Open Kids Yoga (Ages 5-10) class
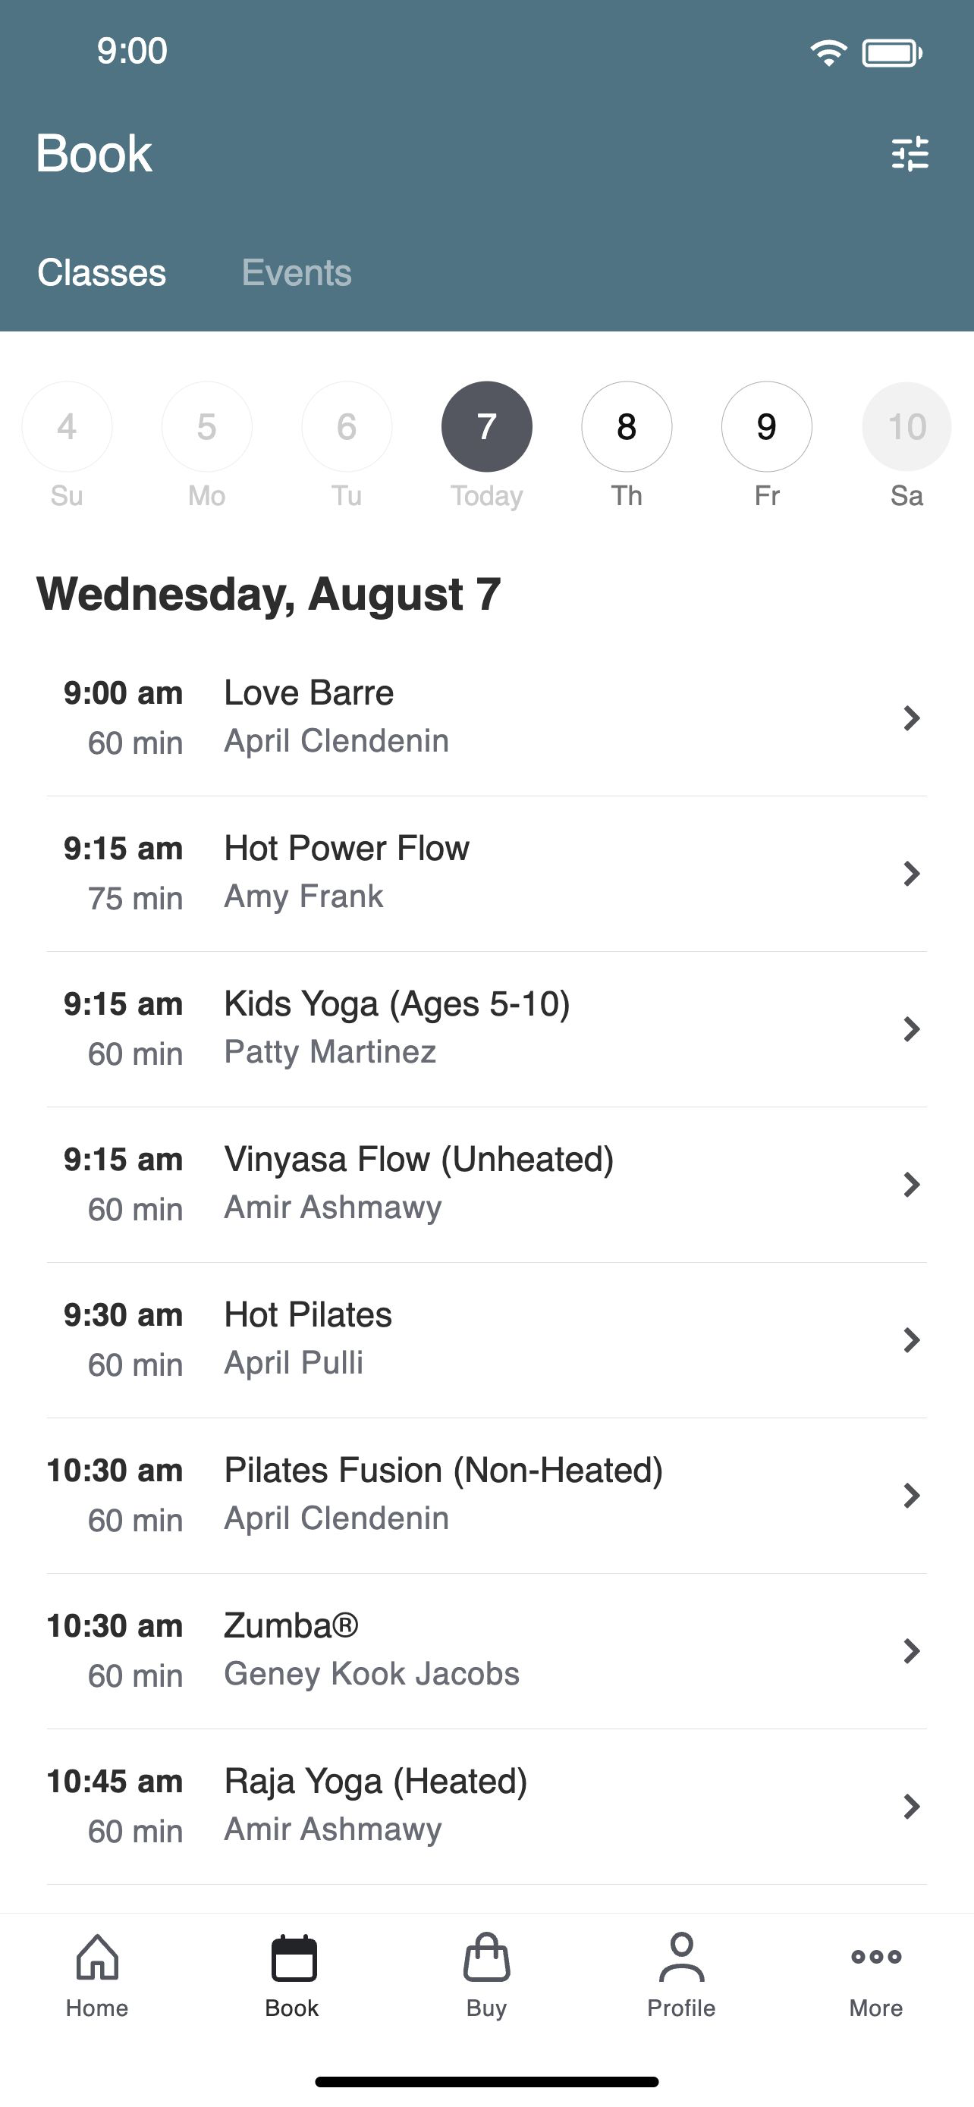The width and height of the screenshot is (974, 2107). pyautogui.click(x=486, y=1029)
